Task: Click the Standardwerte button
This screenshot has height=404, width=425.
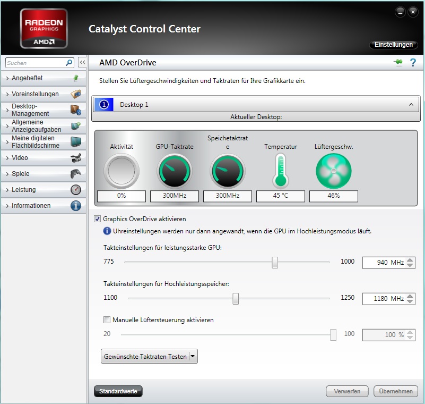Action: click(x=118, y=391)
